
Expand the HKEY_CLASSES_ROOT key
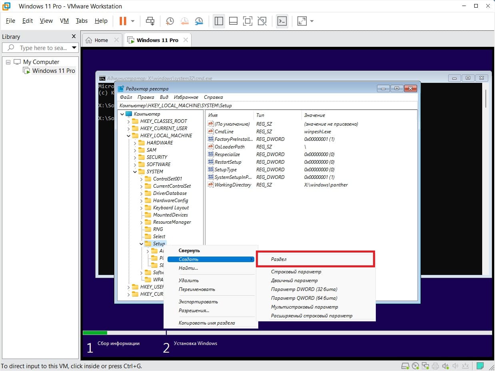point(129,121)
